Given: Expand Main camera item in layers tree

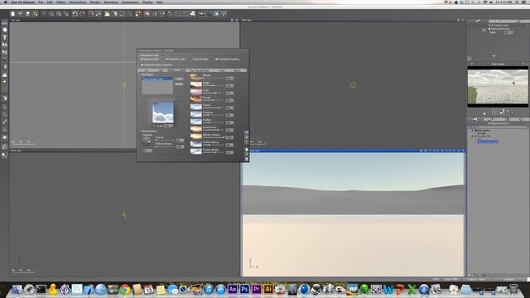Looking at the screenshot, I should (x=473, y=131).
